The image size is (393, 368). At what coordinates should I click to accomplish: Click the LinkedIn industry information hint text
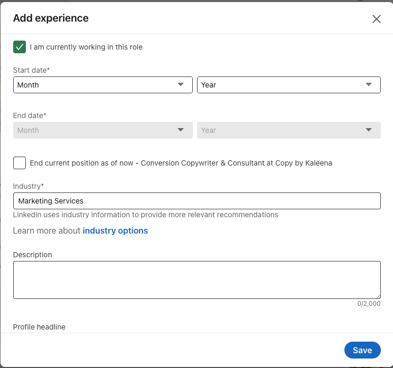(x=146, y=215)
